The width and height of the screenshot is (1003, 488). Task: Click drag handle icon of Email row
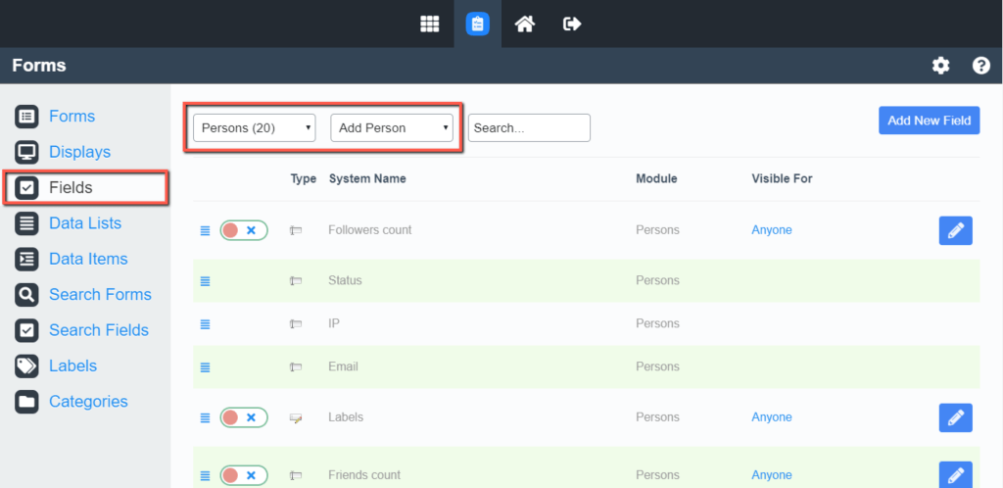pyautogui.click(x=206, y=367)
